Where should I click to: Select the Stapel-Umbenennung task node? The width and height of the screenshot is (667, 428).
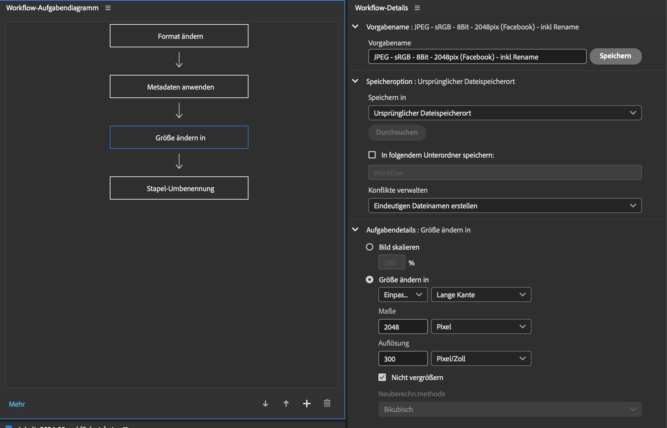179,188
